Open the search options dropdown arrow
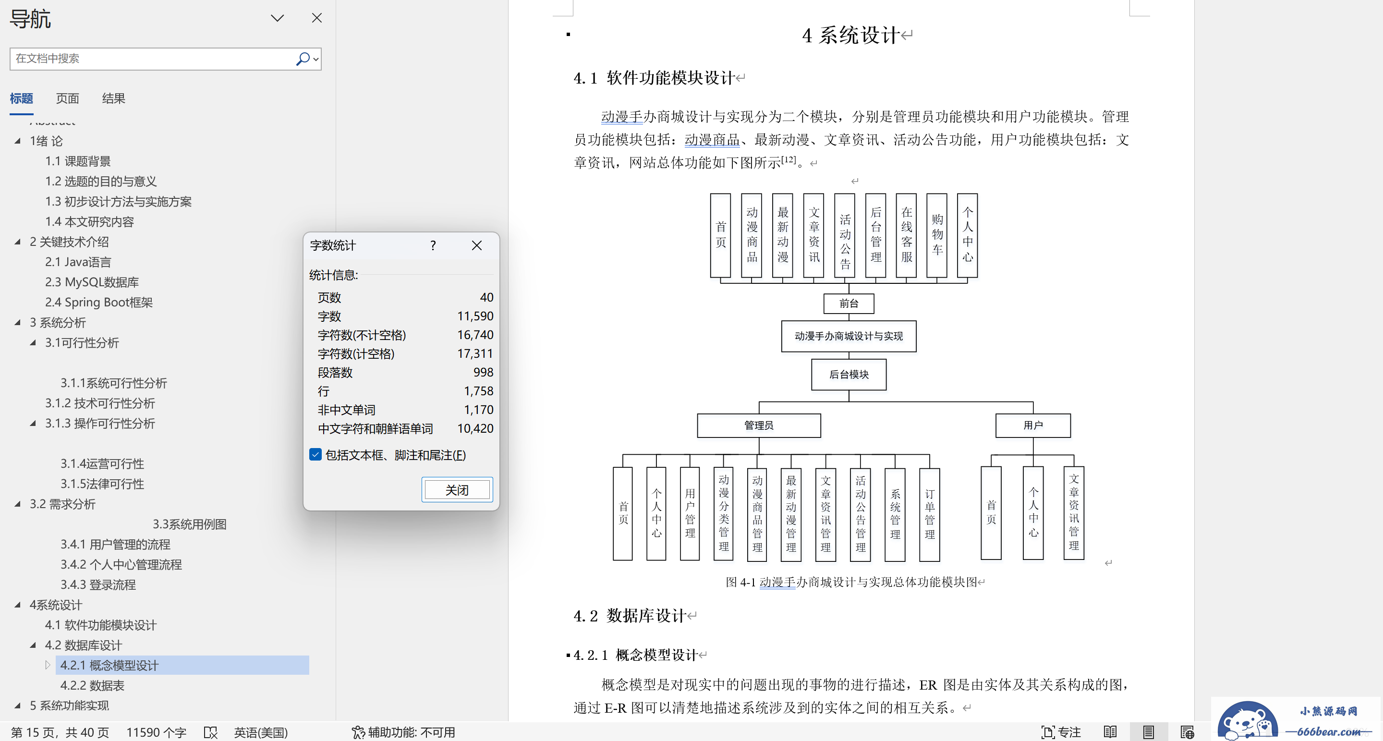 (315, 59)
